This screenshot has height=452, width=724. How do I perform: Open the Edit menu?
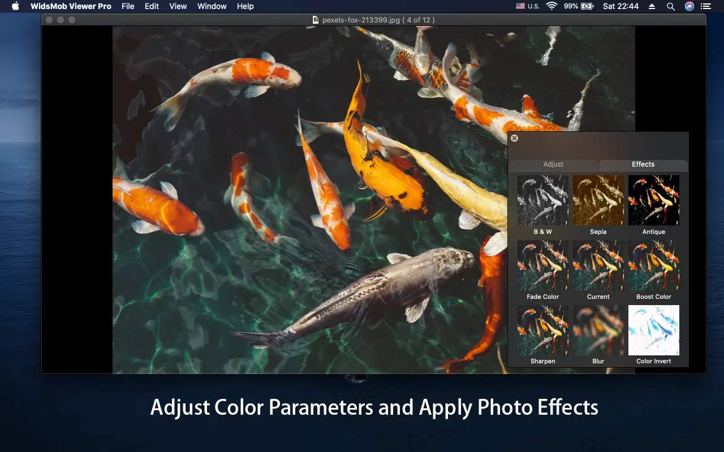pos(152,6)
